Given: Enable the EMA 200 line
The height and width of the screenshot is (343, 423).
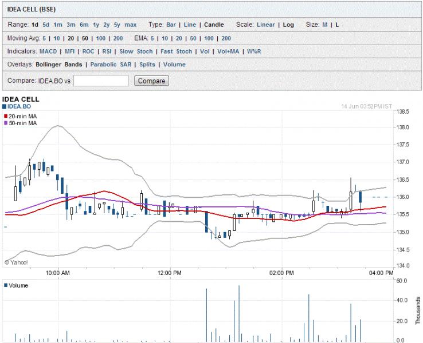Looking at the screenshot, I should [x=226, y=38].
